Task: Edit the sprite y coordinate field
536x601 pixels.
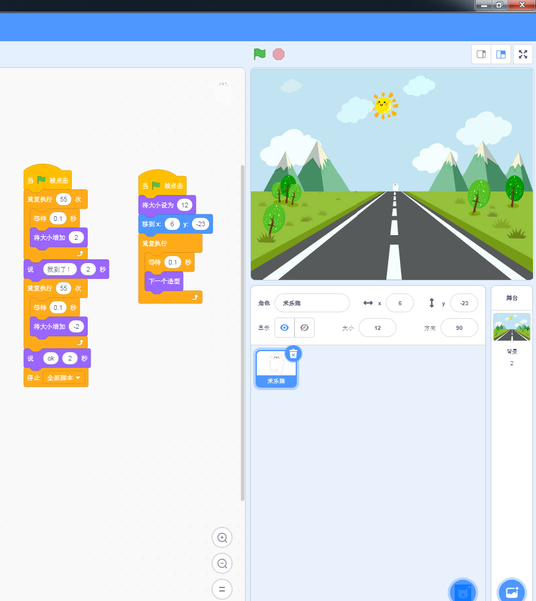Action: click(464, 303)
